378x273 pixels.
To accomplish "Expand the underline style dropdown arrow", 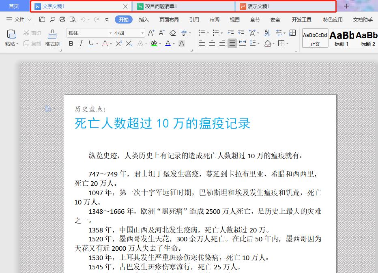I will [x=97, y=43].
